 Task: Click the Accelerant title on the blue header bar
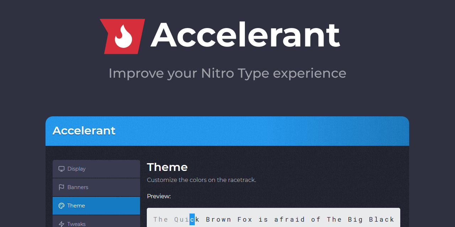[x=84, y=131]
